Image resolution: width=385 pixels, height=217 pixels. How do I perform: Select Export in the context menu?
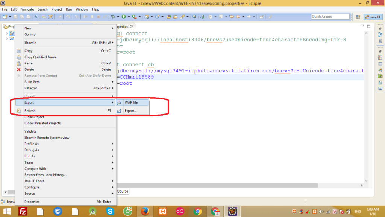click(x=66, y=102)
